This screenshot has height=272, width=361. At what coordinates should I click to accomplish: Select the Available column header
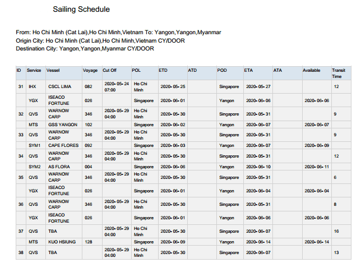point(312,71)
